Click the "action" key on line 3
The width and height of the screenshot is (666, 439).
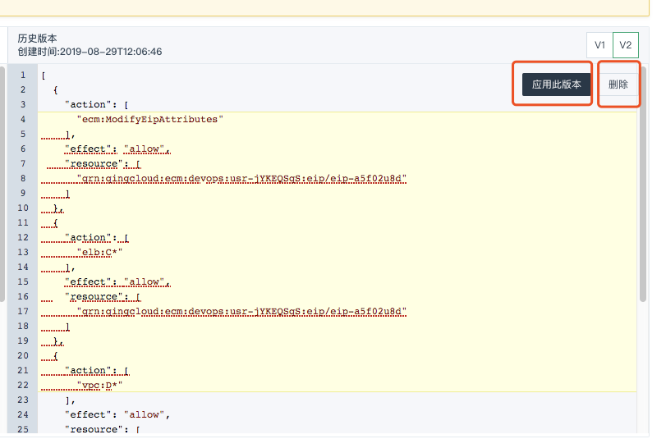(86, 105)
